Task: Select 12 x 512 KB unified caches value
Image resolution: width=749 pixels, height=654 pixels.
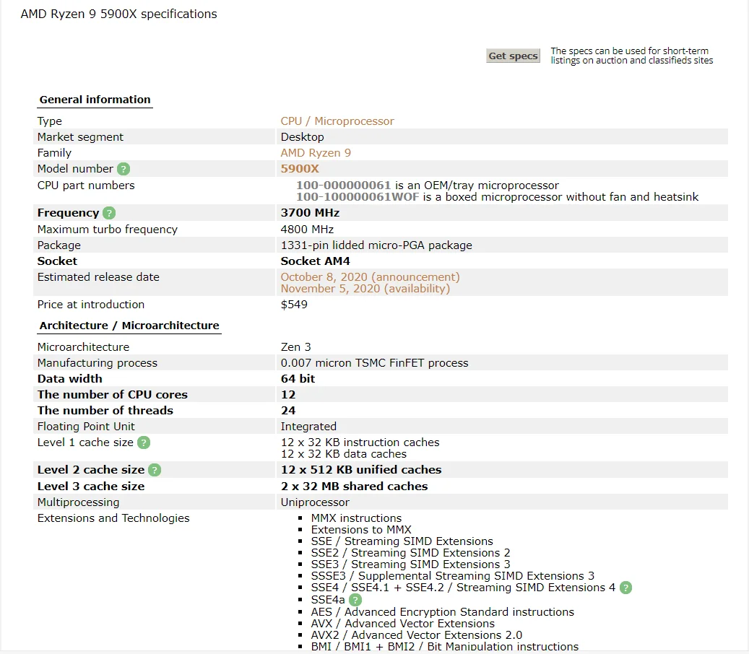Action: click(x=361, y=470)
